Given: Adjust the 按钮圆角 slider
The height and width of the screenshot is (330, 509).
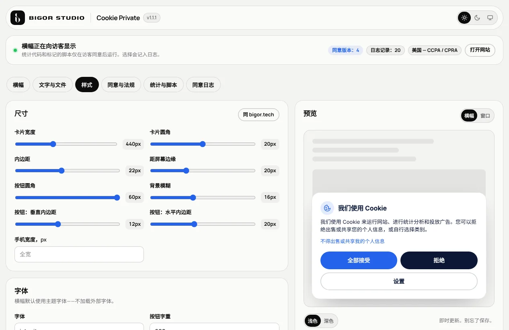Looking at the screenshot, I should click(x=68, y=198).
